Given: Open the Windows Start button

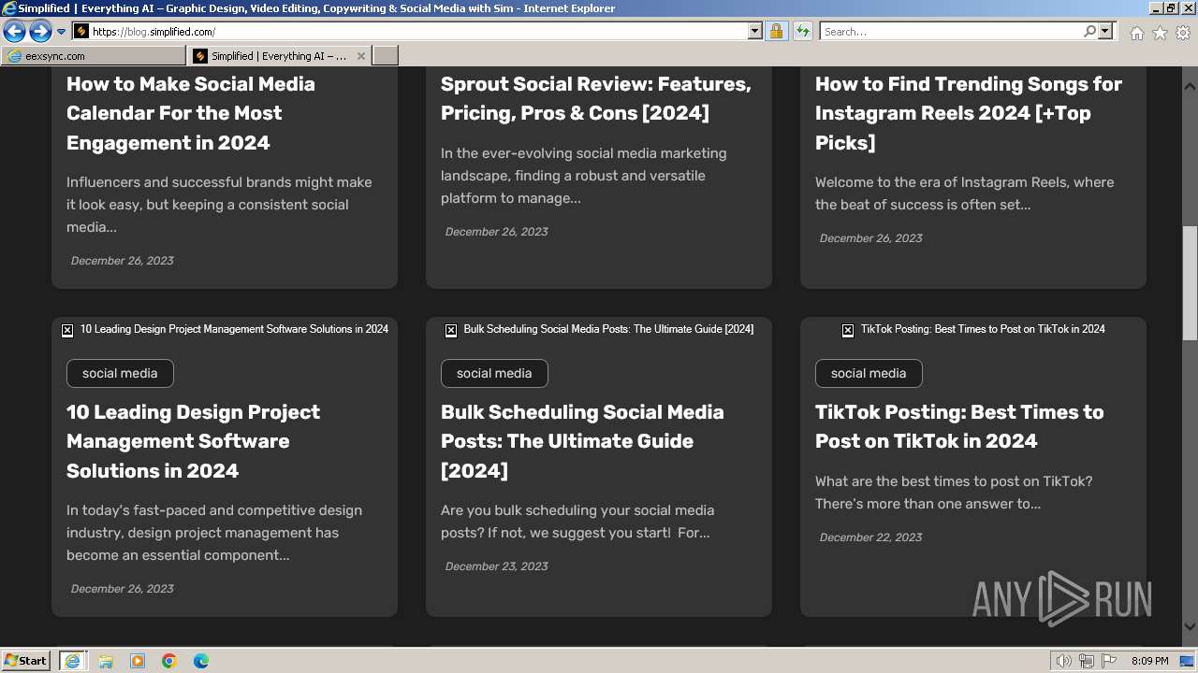Looking at the screenshot, I should coord(26,660).
